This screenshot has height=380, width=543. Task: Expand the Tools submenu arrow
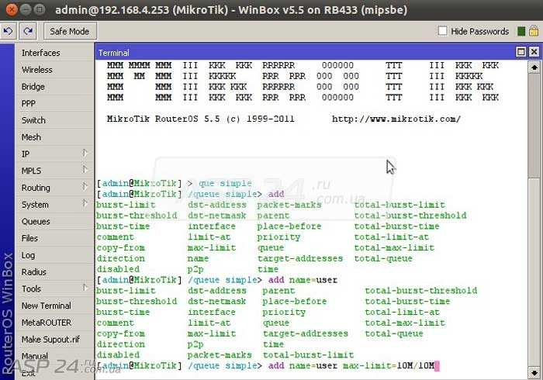[x=85, y=288]
